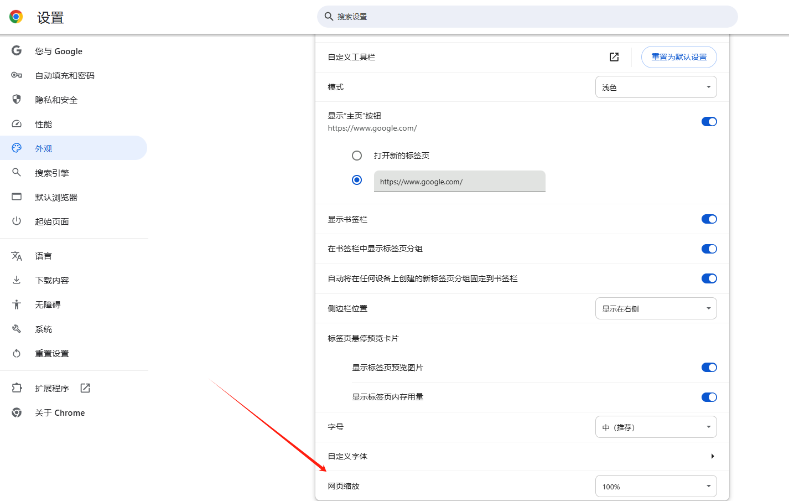Screen dimensions: 789x501
Task: Click the reset settings circular arrow icon
Action: 17,353
